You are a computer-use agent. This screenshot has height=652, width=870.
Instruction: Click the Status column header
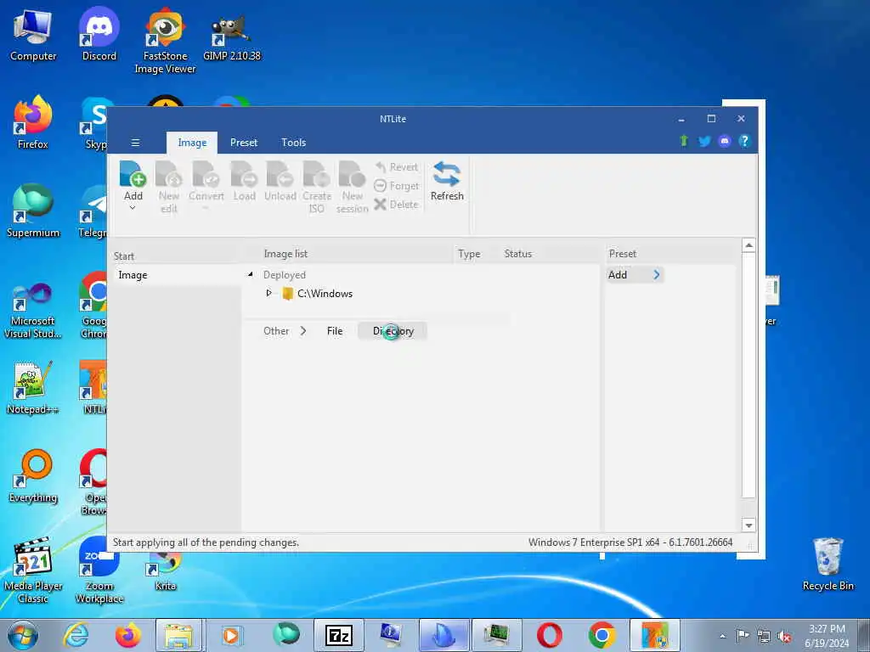pyautogui.click(x=517, y=253)
